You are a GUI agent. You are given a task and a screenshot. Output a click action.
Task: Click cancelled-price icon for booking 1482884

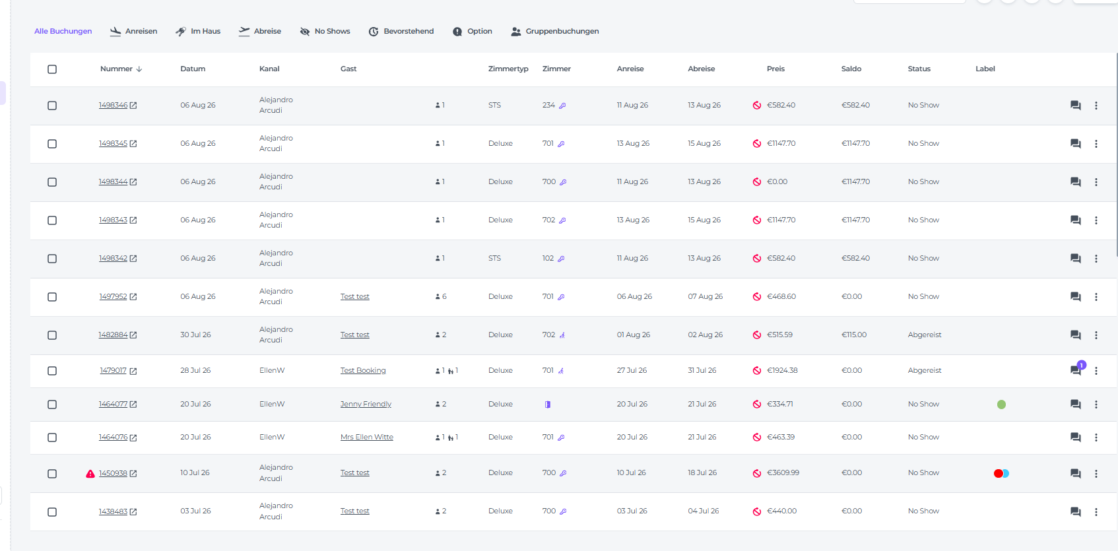click(x=757, y=335)
